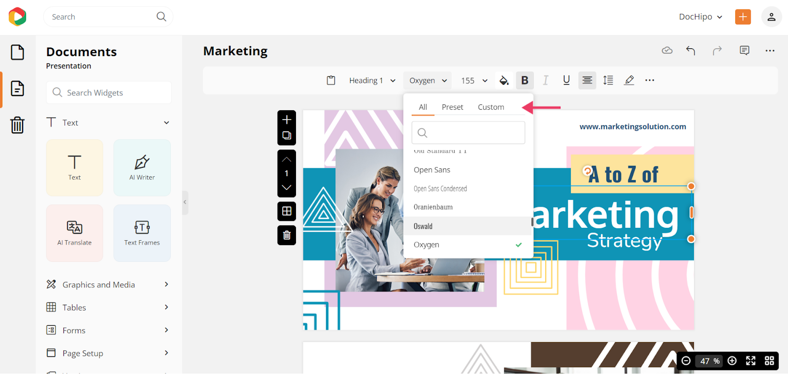Screen dimensions: 788x374
Task: Click the highlighter pen icon
Action: tap(629, 80)
